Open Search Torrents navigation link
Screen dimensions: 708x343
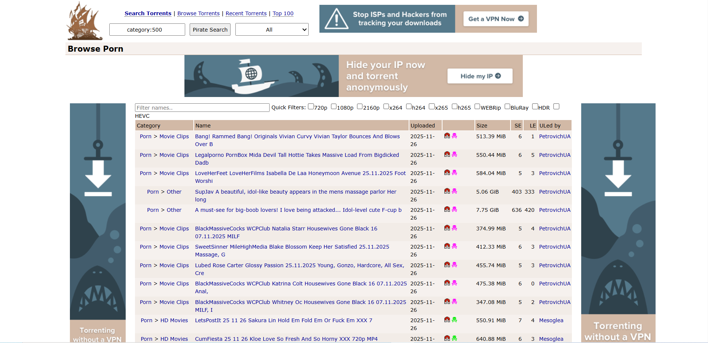point(148,13)
